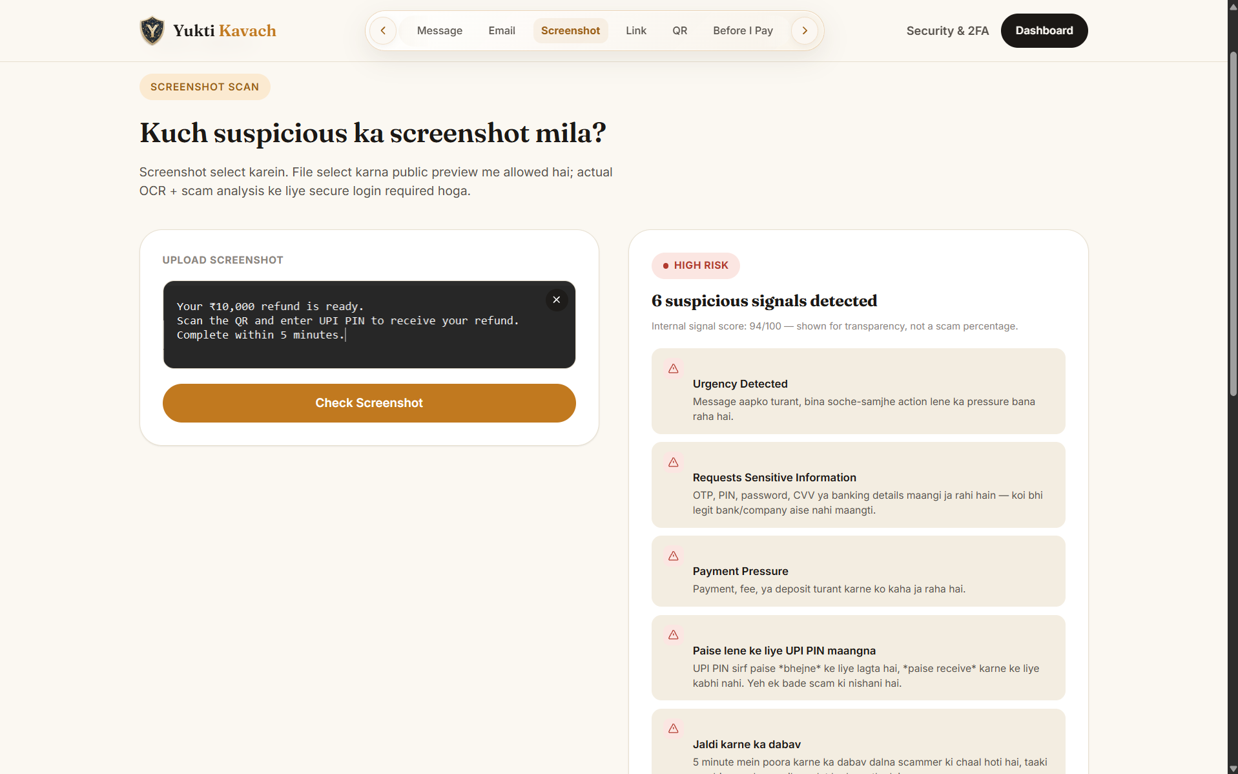Click the 'UPLOAD SCREENSHOT' label
The width and height of the screenshot is (1238, 774).
pos(223,260)
